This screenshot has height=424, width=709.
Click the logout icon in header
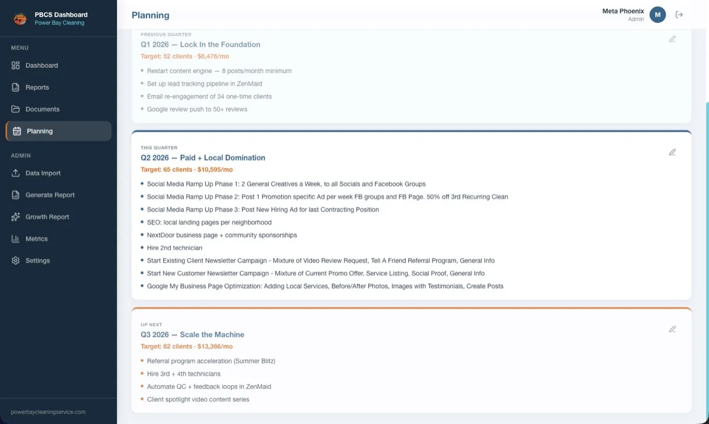pyautogui.click(x=679, y=15)
